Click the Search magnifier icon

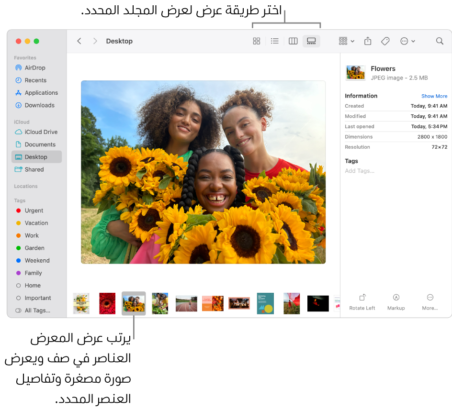click(x=440, y=41)
